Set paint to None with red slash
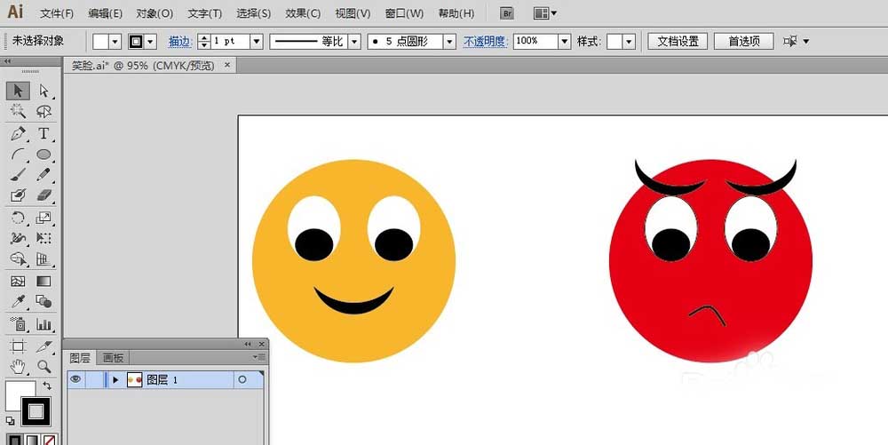Image resolution: width=888 pixels, height=445 pixels. pos(50,440)
